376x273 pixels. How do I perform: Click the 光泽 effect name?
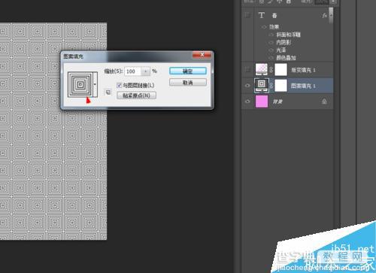pyautogui.click(x=281, y=50)
